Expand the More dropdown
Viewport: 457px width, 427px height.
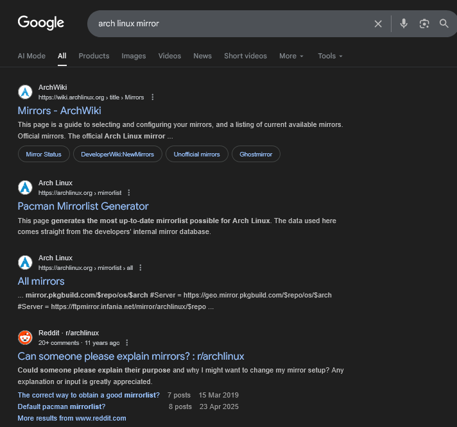click(x=291, y=56)
